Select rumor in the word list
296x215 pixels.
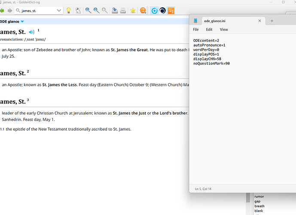click(259, 197)
